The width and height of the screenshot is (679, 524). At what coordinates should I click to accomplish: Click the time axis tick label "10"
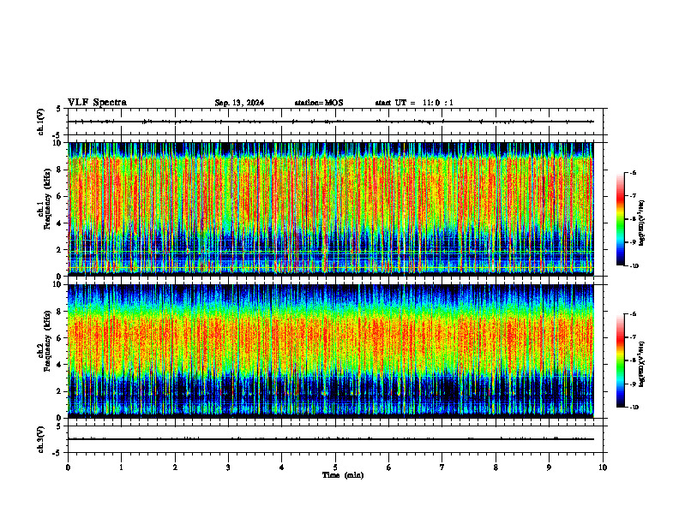click(603, 467)
